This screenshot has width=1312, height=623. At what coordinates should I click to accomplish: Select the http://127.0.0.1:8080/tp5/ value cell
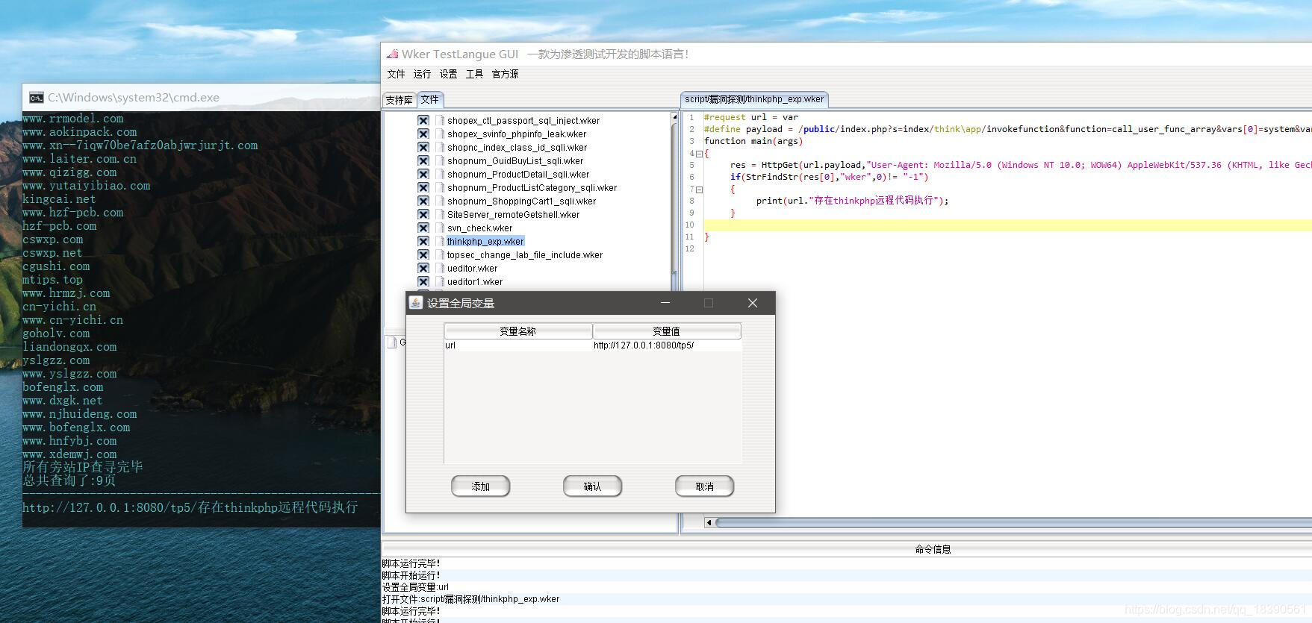[x=667, y=345]
